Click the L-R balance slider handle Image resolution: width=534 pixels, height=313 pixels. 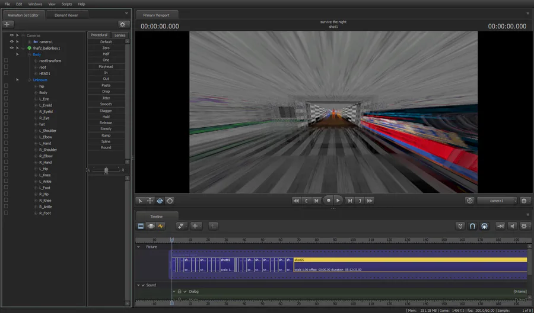tap(106, 170)
